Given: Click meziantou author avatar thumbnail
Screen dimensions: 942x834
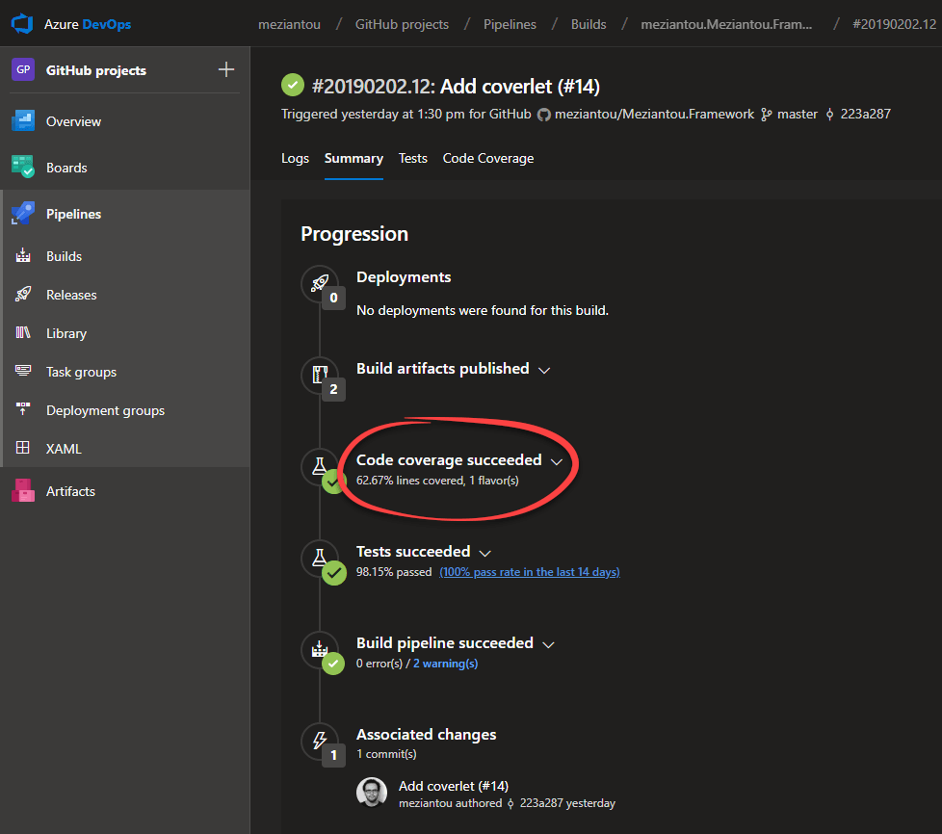Looking at the screenshot, I should [372, 793].
